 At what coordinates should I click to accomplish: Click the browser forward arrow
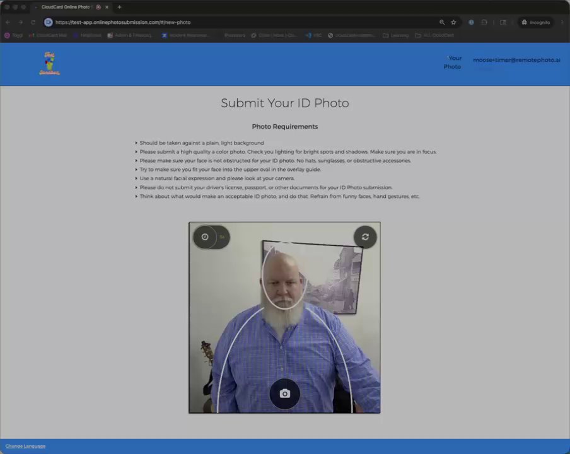(x=21, y=22)
